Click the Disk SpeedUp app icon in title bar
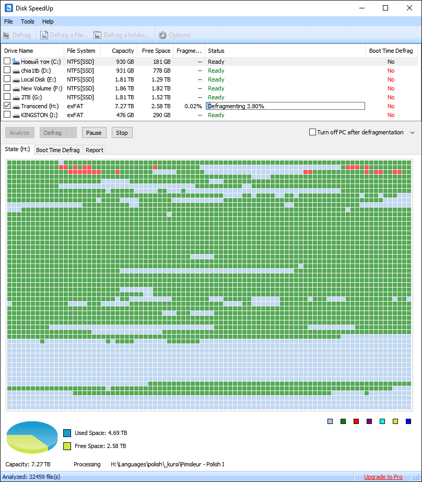 (8, 8)
